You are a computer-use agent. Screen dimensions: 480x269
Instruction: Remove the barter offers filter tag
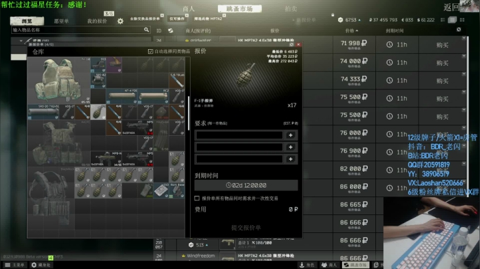pyautogui.click(x=162, y=15)
